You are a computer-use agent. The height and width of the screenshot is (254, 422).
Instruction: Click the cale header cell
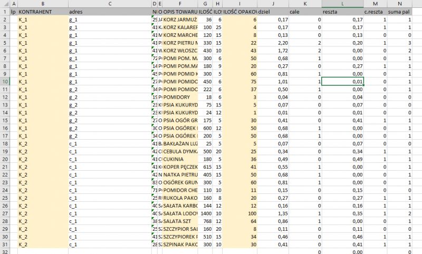305,12
